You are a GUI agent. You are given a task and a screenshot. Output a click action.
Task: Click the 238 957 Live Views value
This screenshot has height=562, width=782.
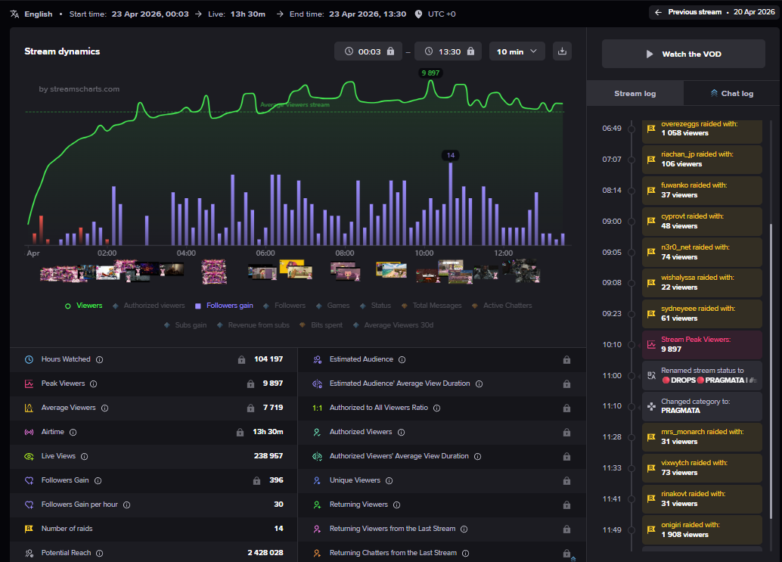(268, 456)
